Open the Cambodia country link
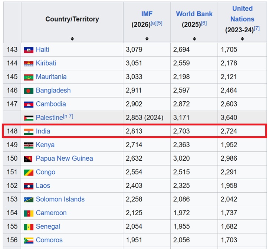Viewport: 269px width, 249px height. (51, 104)
